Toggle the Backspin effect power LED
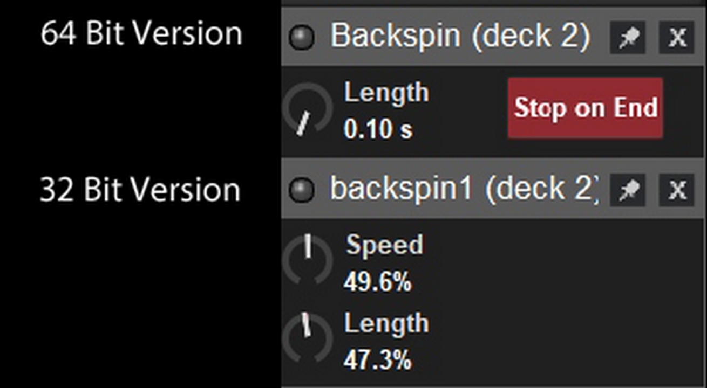This screenshot has width=707, height=388. coord(301,38)
